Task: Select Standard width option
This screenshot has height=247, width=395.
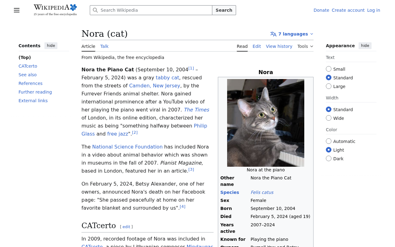Action: (329, 109)
